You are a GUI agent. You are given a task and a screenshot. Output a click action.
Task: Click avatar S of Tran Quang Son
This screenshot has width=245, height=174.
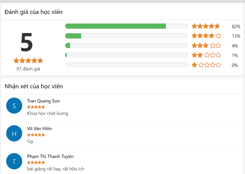coord(14,106)
